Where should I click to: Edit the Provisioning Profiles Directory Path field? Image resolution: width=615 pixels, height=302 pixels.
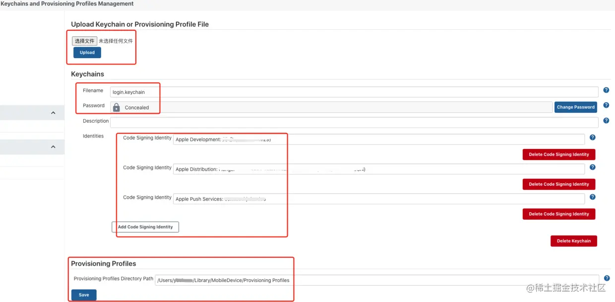(x=377, y=280)
